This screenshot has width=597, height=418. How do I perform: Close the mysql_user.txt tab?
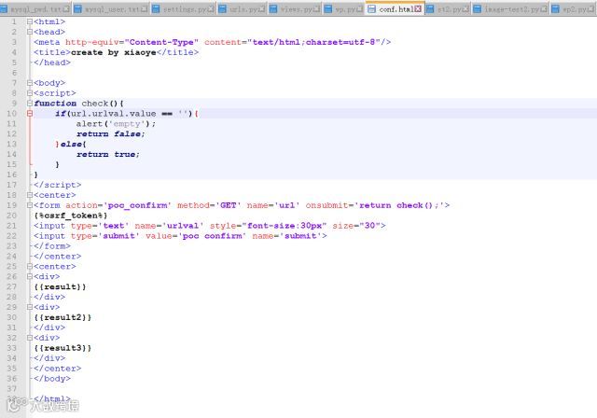145,8
